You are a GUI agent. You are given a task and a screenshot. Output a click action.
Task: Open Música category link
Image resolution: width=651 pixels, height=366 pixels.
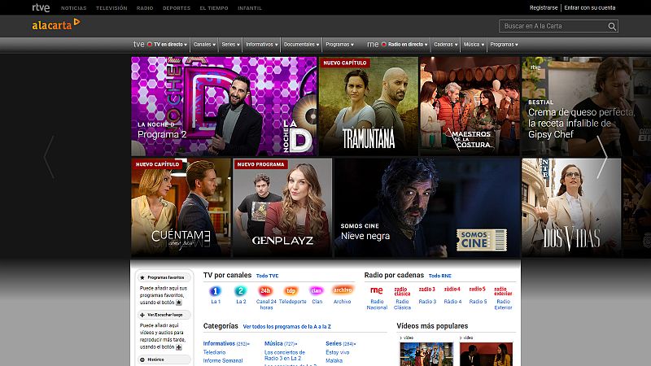click(273, 343)
